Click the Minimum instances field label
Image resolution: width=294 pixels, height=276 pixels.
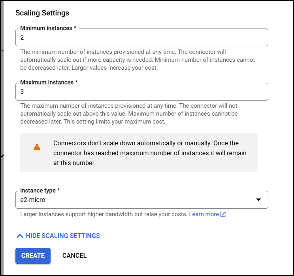(x=48, y=28)
